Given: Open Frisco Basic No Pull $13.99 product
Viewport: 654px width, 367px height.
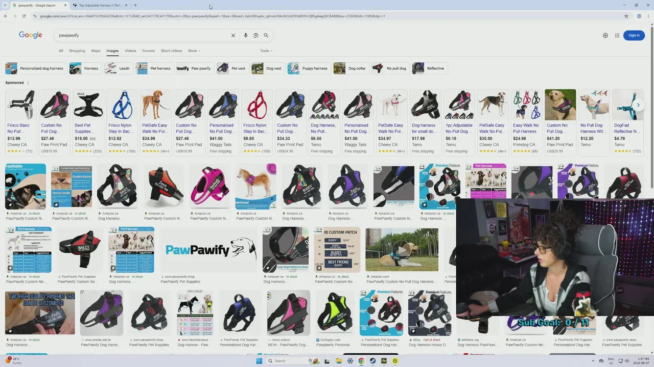Looking at the screenshot, I should (20, 122).
